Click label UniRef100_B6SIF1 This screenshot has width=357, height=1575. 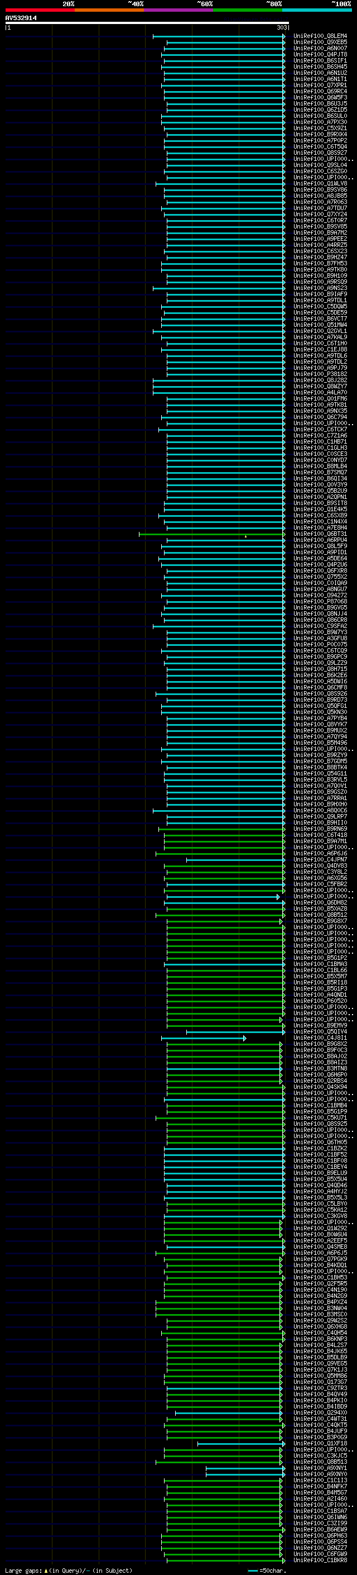(320, 60)
